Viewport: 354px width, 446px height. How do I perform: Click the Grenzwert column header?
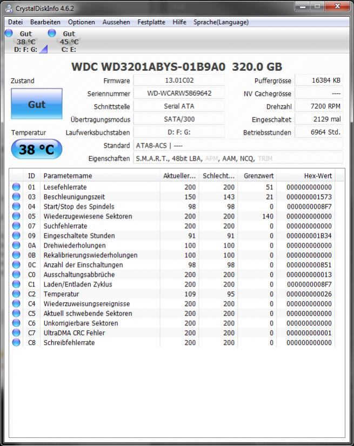[257, 176]
